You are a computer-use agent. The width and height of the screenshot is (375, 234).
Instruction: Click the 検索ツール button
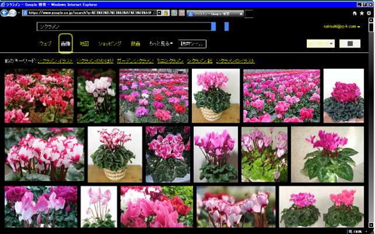192,44
